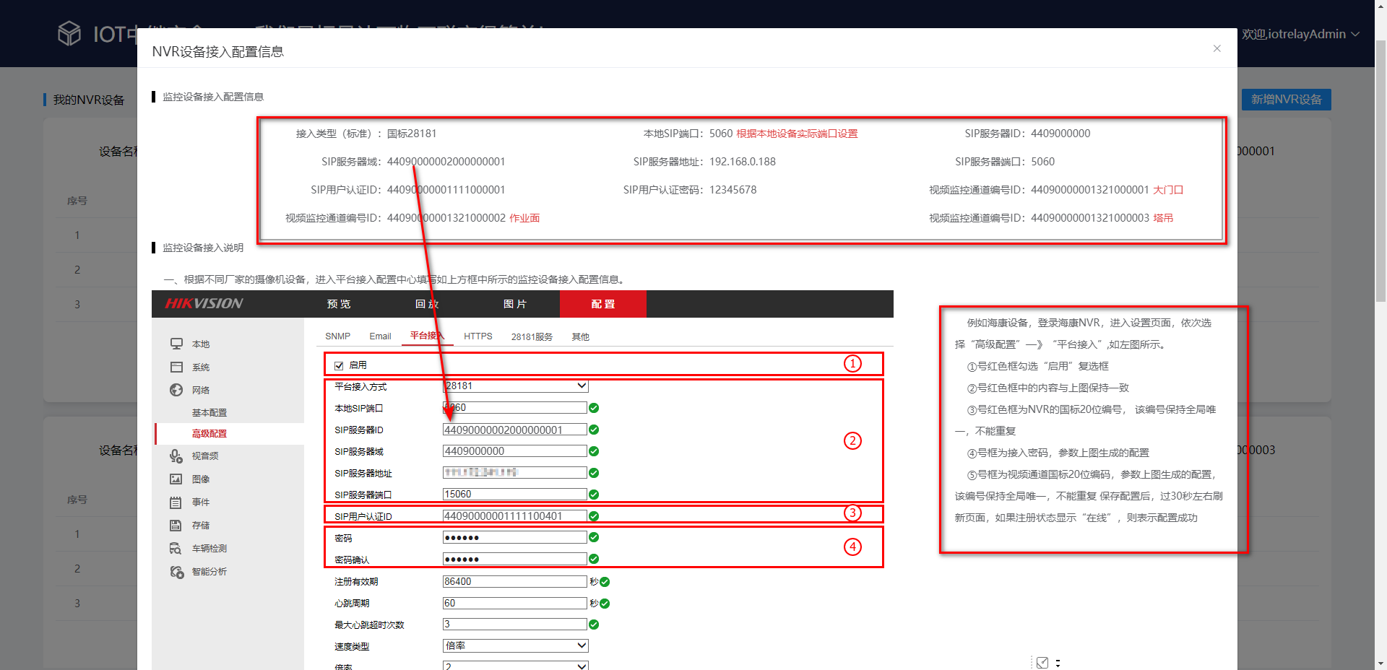The image size is (1387, 670).
Task: Uncheck the 启用 enable checkbox
Action: (x=339, y=365)
